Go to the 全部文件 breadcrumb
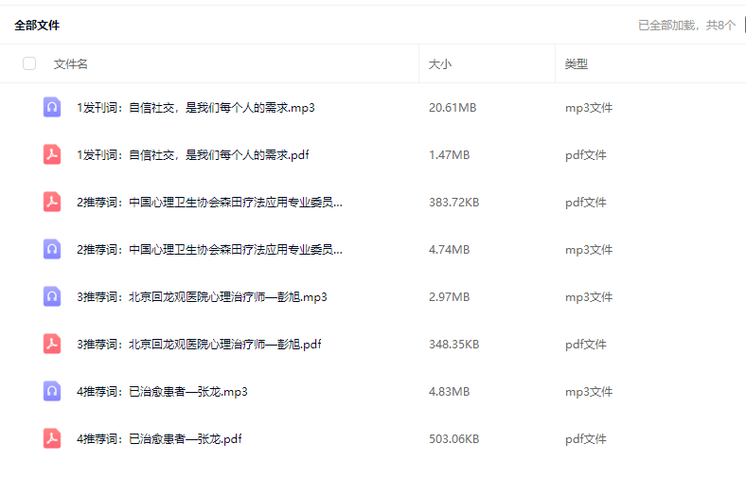 [37, 26]
